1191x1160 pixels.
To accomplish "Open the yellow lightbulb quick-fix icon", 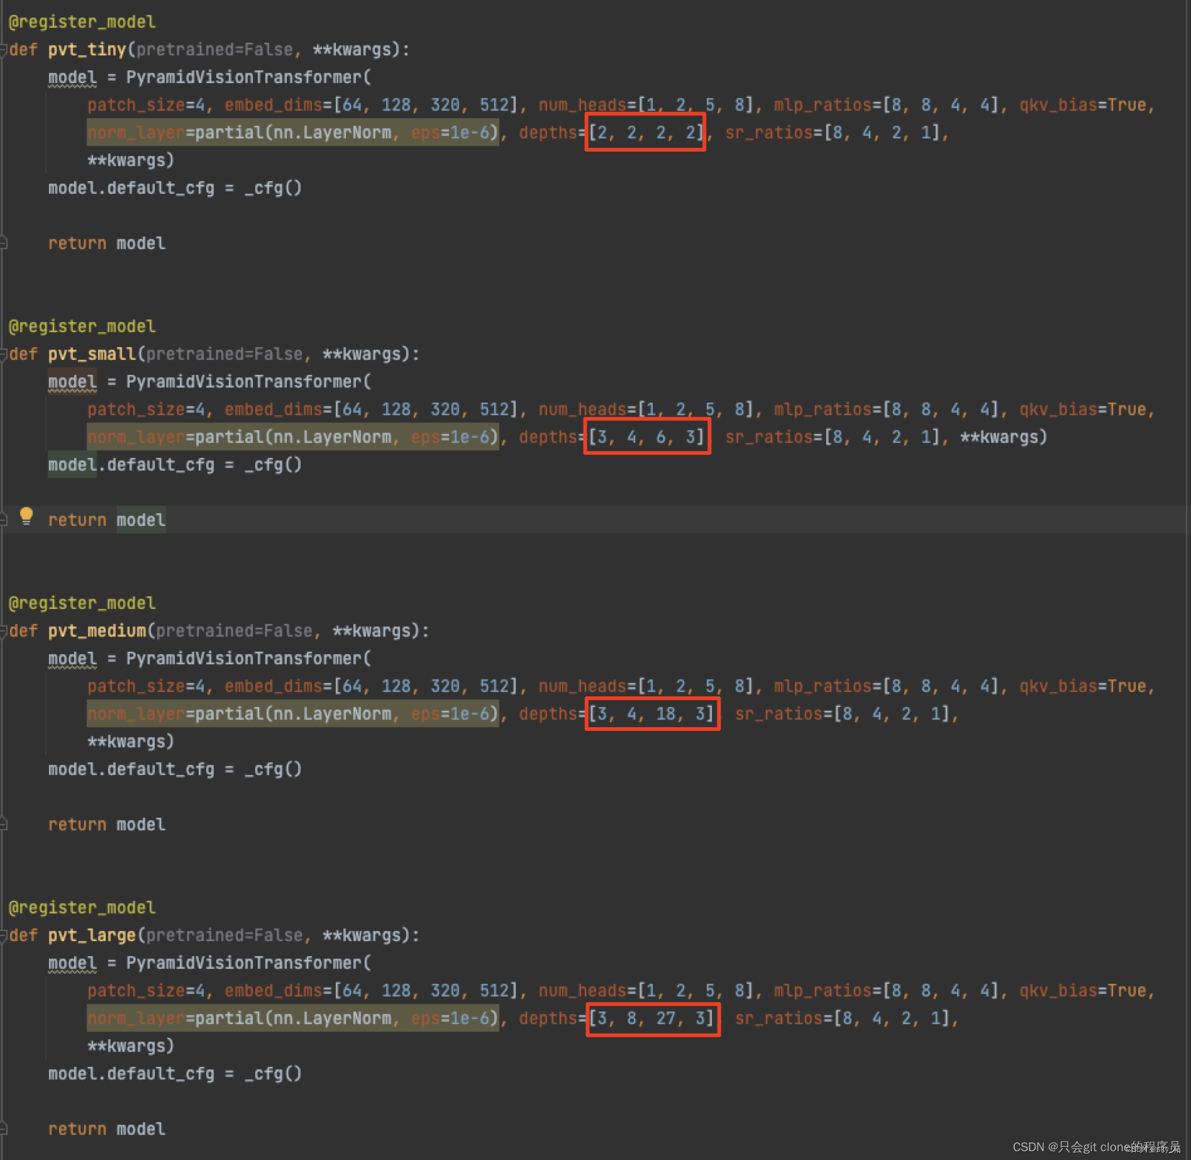I will click(x=26, y=516).
